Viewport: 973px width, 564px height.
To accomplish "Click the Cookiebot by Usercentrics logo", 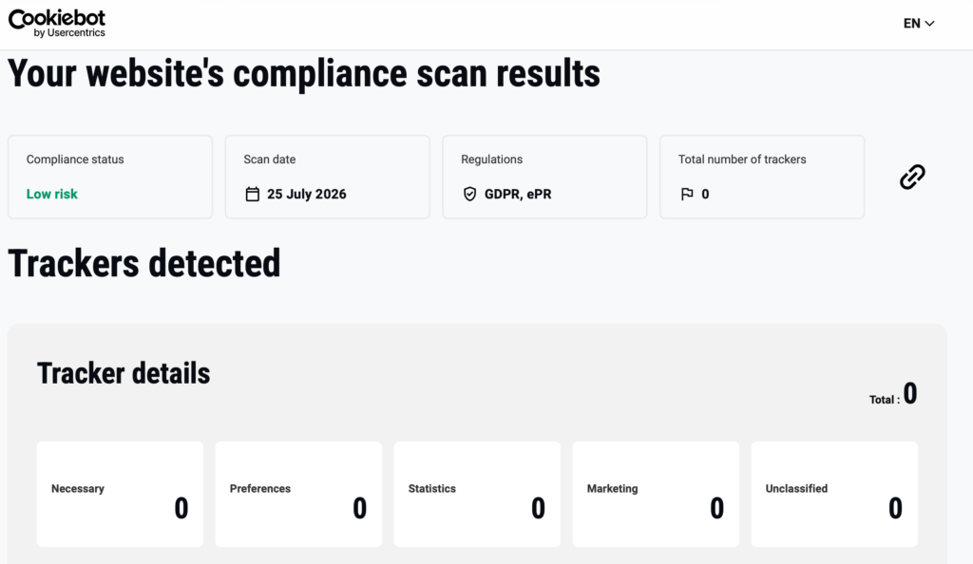I will 56,24.
